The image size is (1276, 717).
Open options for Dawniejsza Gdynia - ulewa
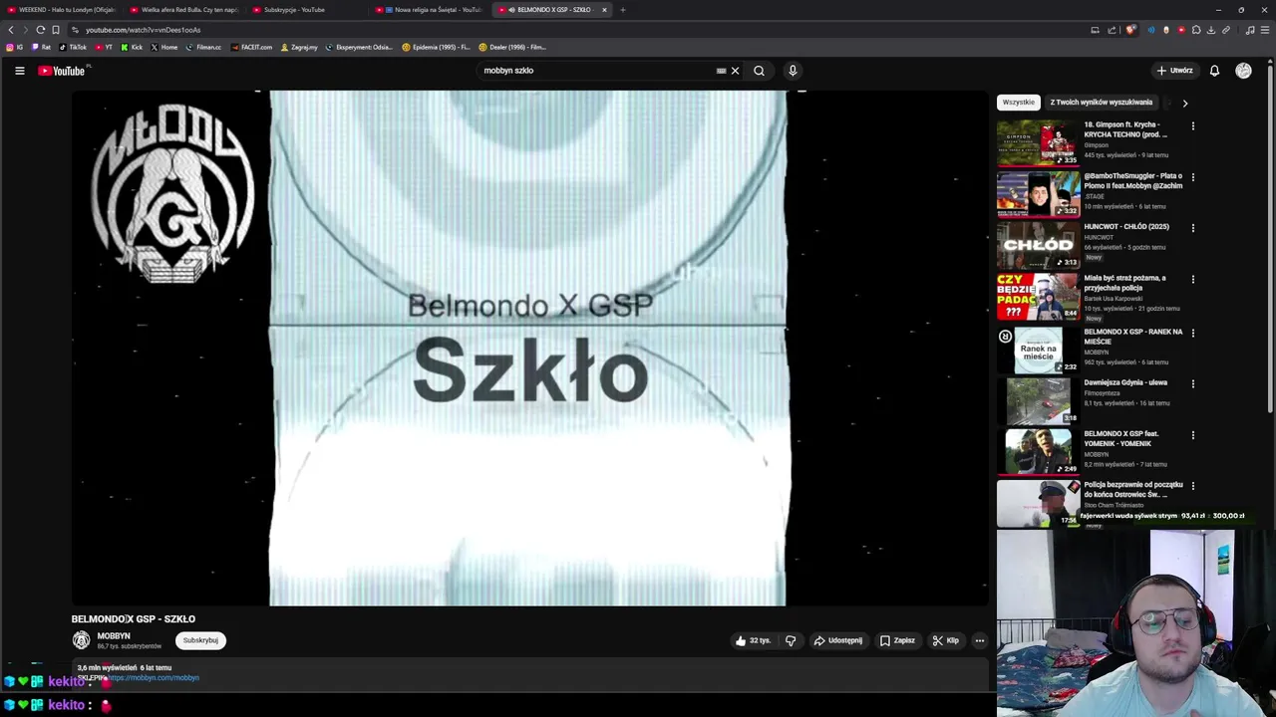coord(1192,383)
